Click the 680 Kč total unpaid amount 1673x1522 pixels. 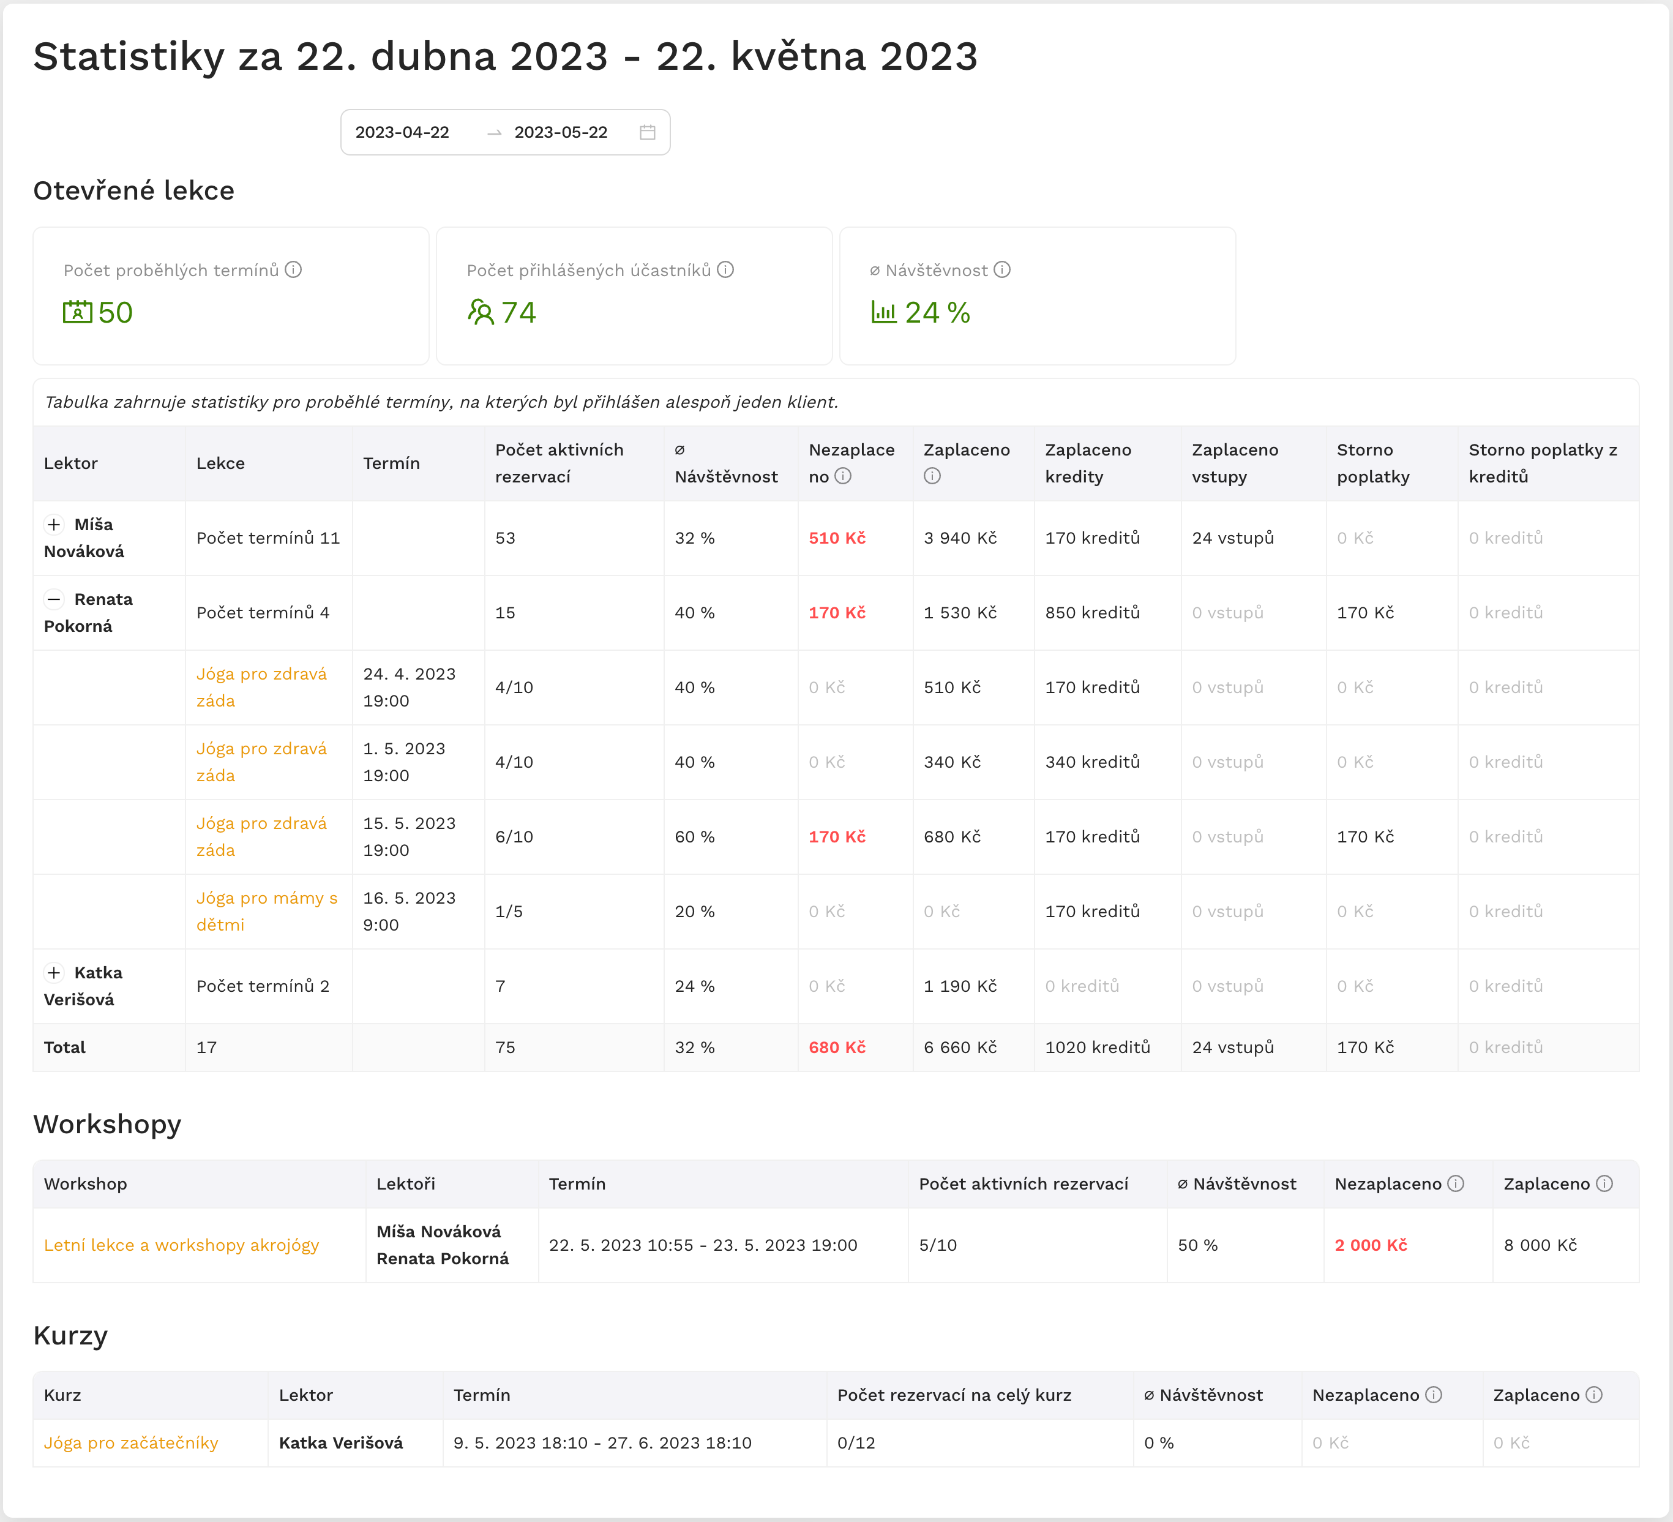point(836,1048)
